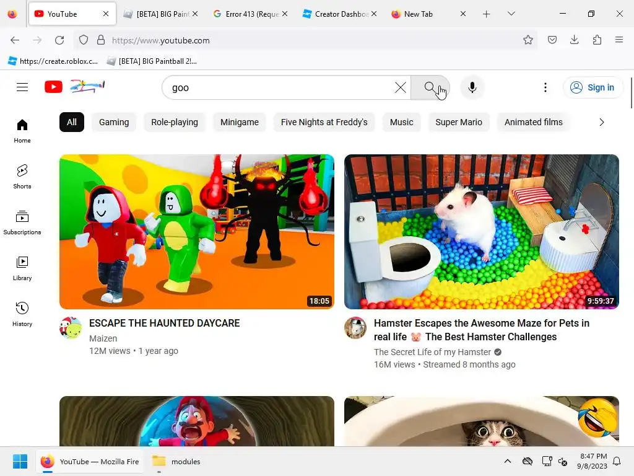Bookmark this page with star

click(528, 40)
